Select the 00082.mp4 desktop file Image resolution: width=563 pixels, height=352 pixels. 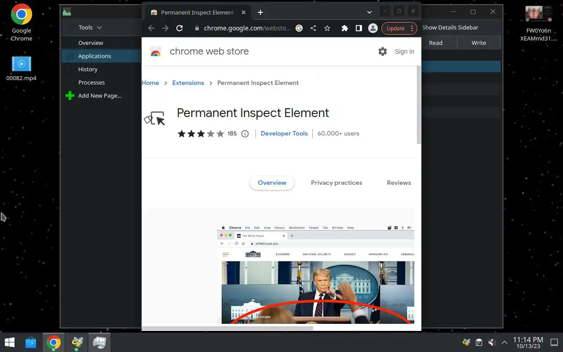click(x=21, y=69)
